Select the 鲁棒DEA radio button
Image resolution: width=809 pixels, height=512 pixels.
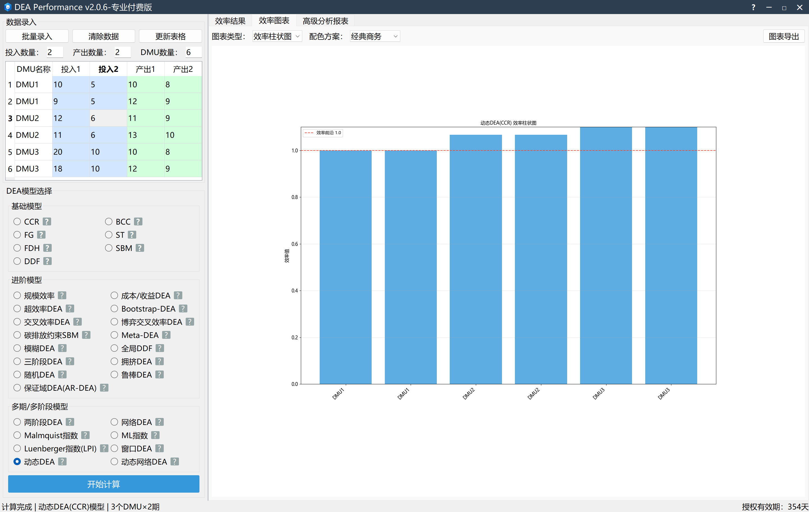114,374
